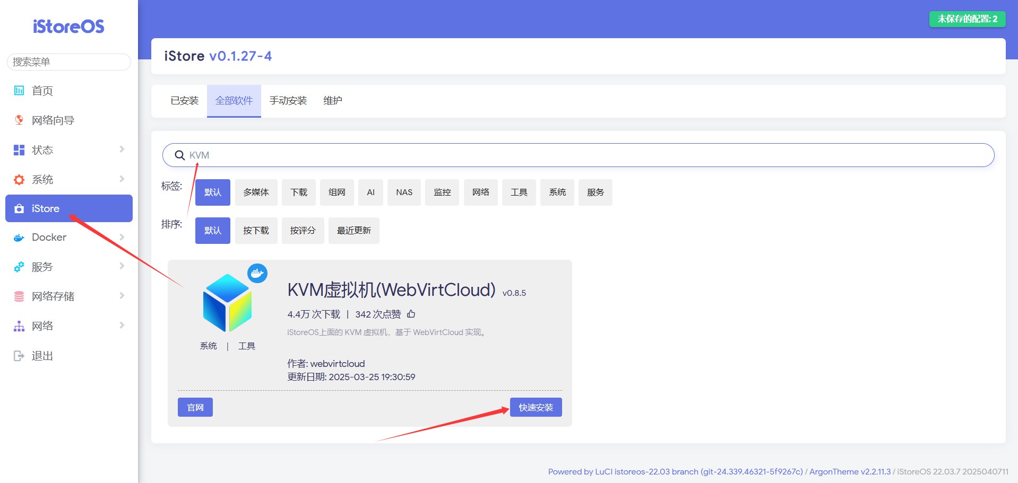
Task: Filter by AI tag
Action: pyautogui.click(x=371, y=192)
